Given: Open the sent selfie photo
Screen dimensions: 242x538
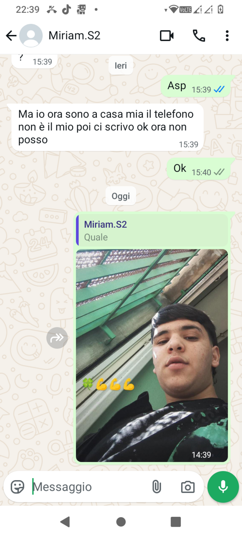Looking at the screenshot, I should coord(152,355).
